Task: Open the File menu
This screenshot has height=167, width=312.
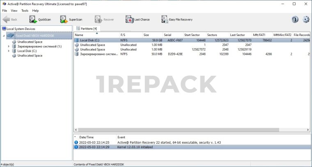Action: [x=5, y=10]
